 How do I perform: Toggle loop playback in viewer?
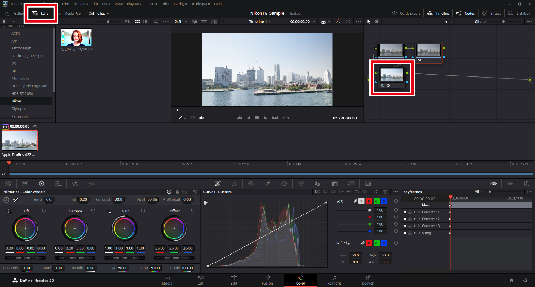pos(286,118)
